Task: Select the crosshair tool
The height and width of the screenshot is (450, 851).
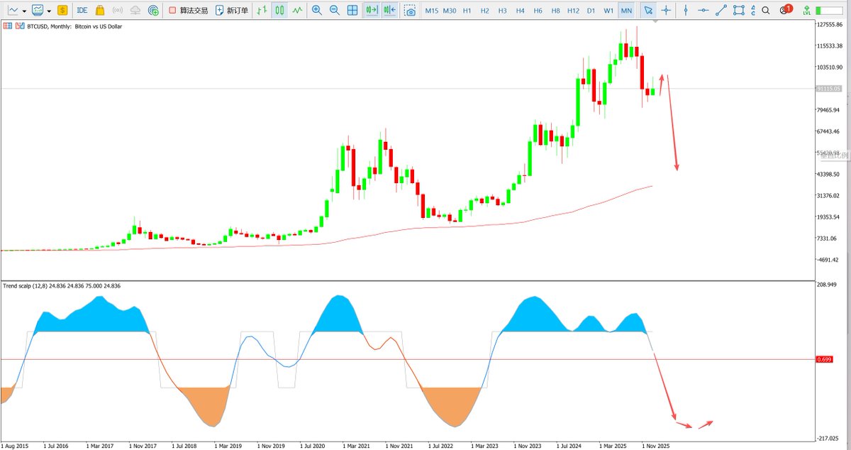Action: click(x=667, y=10)
